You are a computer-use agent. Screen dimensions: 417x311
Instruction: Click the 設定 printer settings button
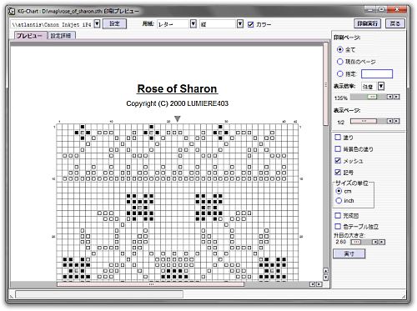point(114,23)
